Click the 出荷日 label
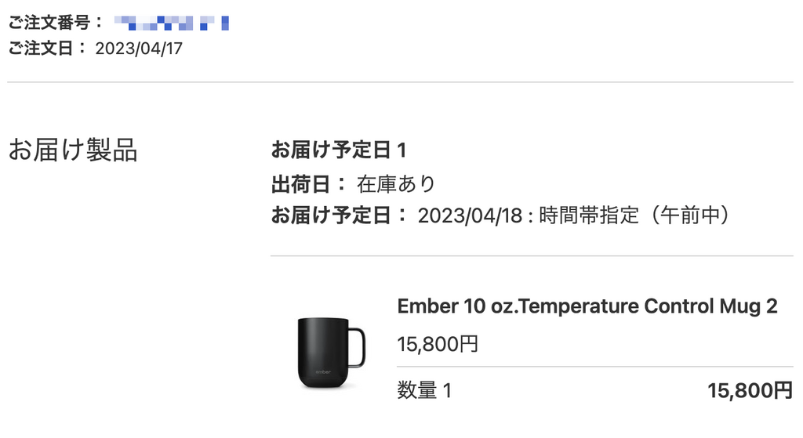 (309, 184)
